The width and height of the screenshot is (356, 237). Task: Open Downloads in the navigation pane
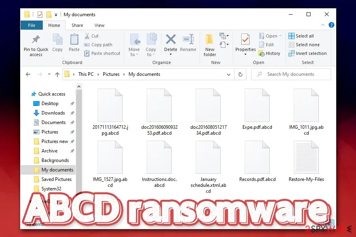tap(49, 113)
